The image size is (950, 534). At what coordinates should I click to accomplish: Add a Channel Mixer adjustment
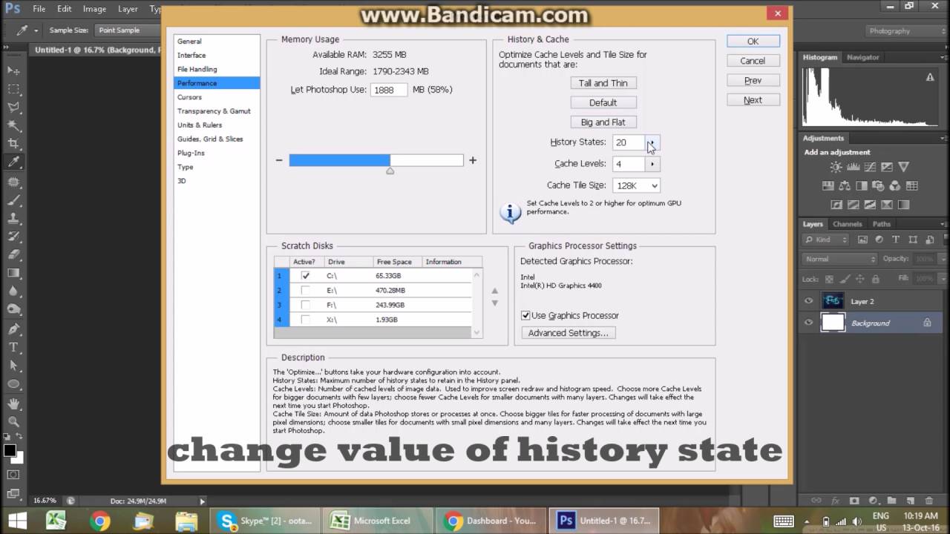[x=895, y=185]
